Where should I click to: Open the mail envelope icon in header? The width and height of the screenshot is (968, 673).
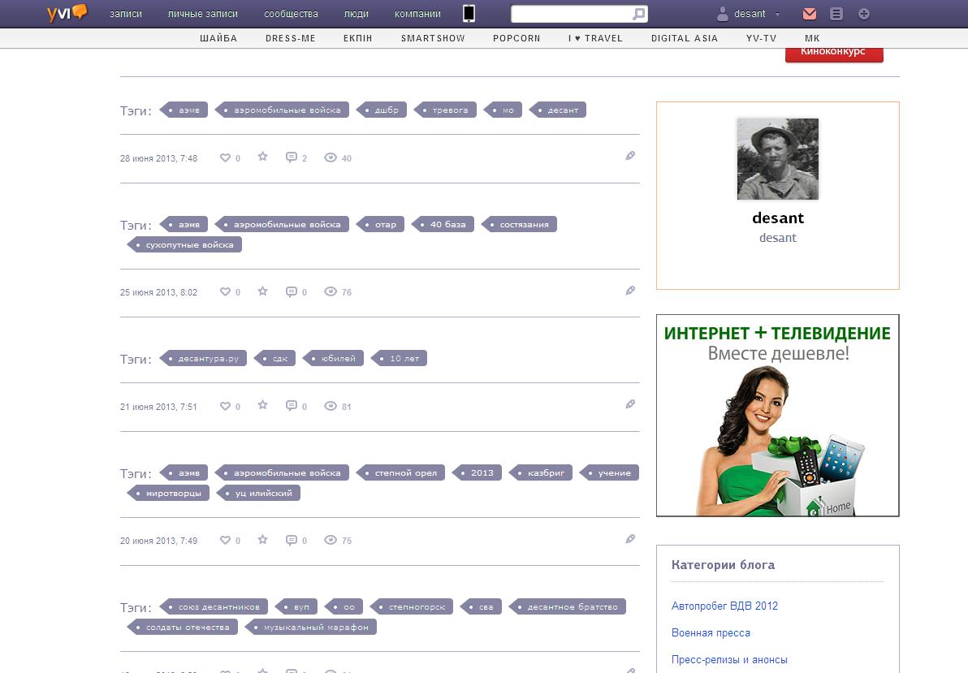click(x=810, y=14)
